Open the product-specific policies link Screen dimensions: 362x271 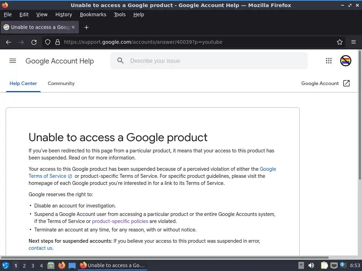[x=120, y=221]
